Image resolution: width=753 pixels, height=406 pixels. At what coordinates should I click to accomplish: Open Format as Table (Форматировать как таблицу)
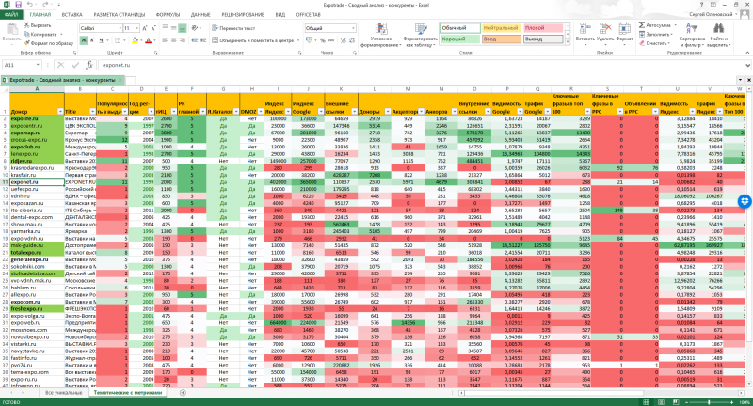pyautogui.click(x=420, y=35)
